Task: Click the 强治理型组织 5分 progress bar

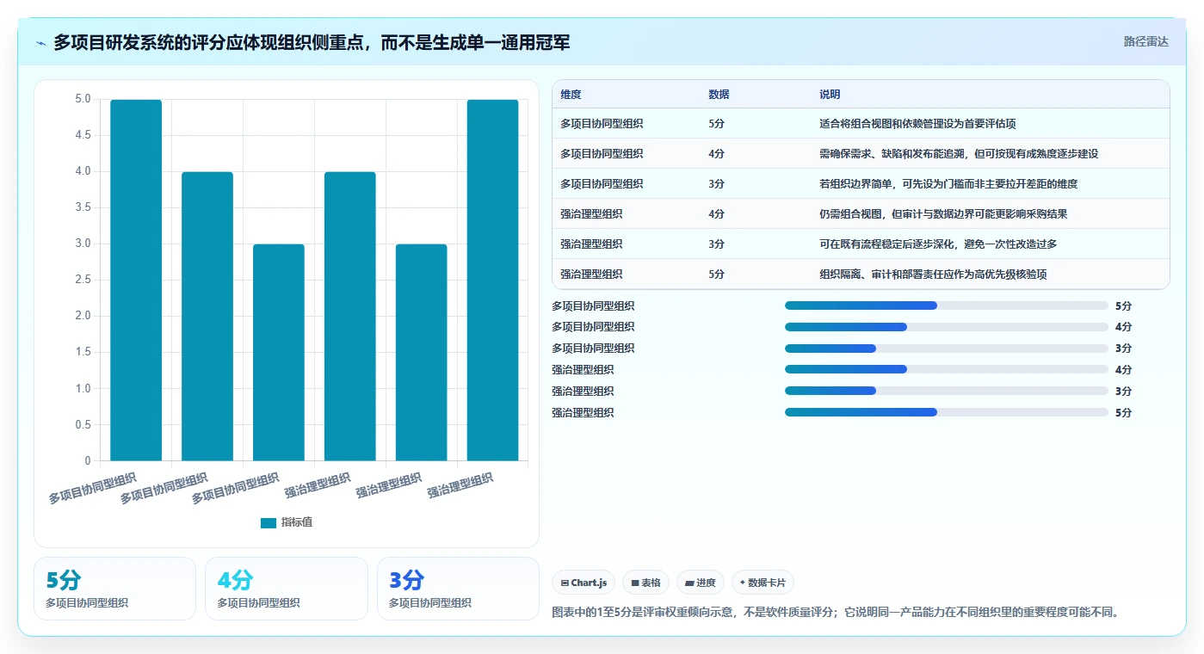Action: [x=946, y=413]
